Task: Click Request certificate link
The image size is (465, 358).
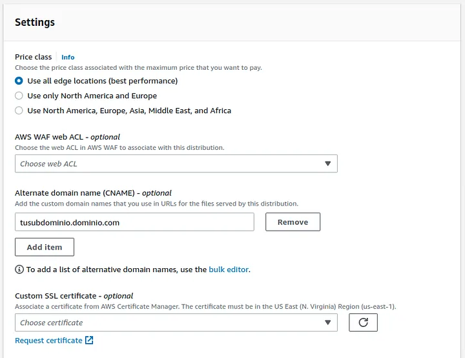Action: [48, 341]
